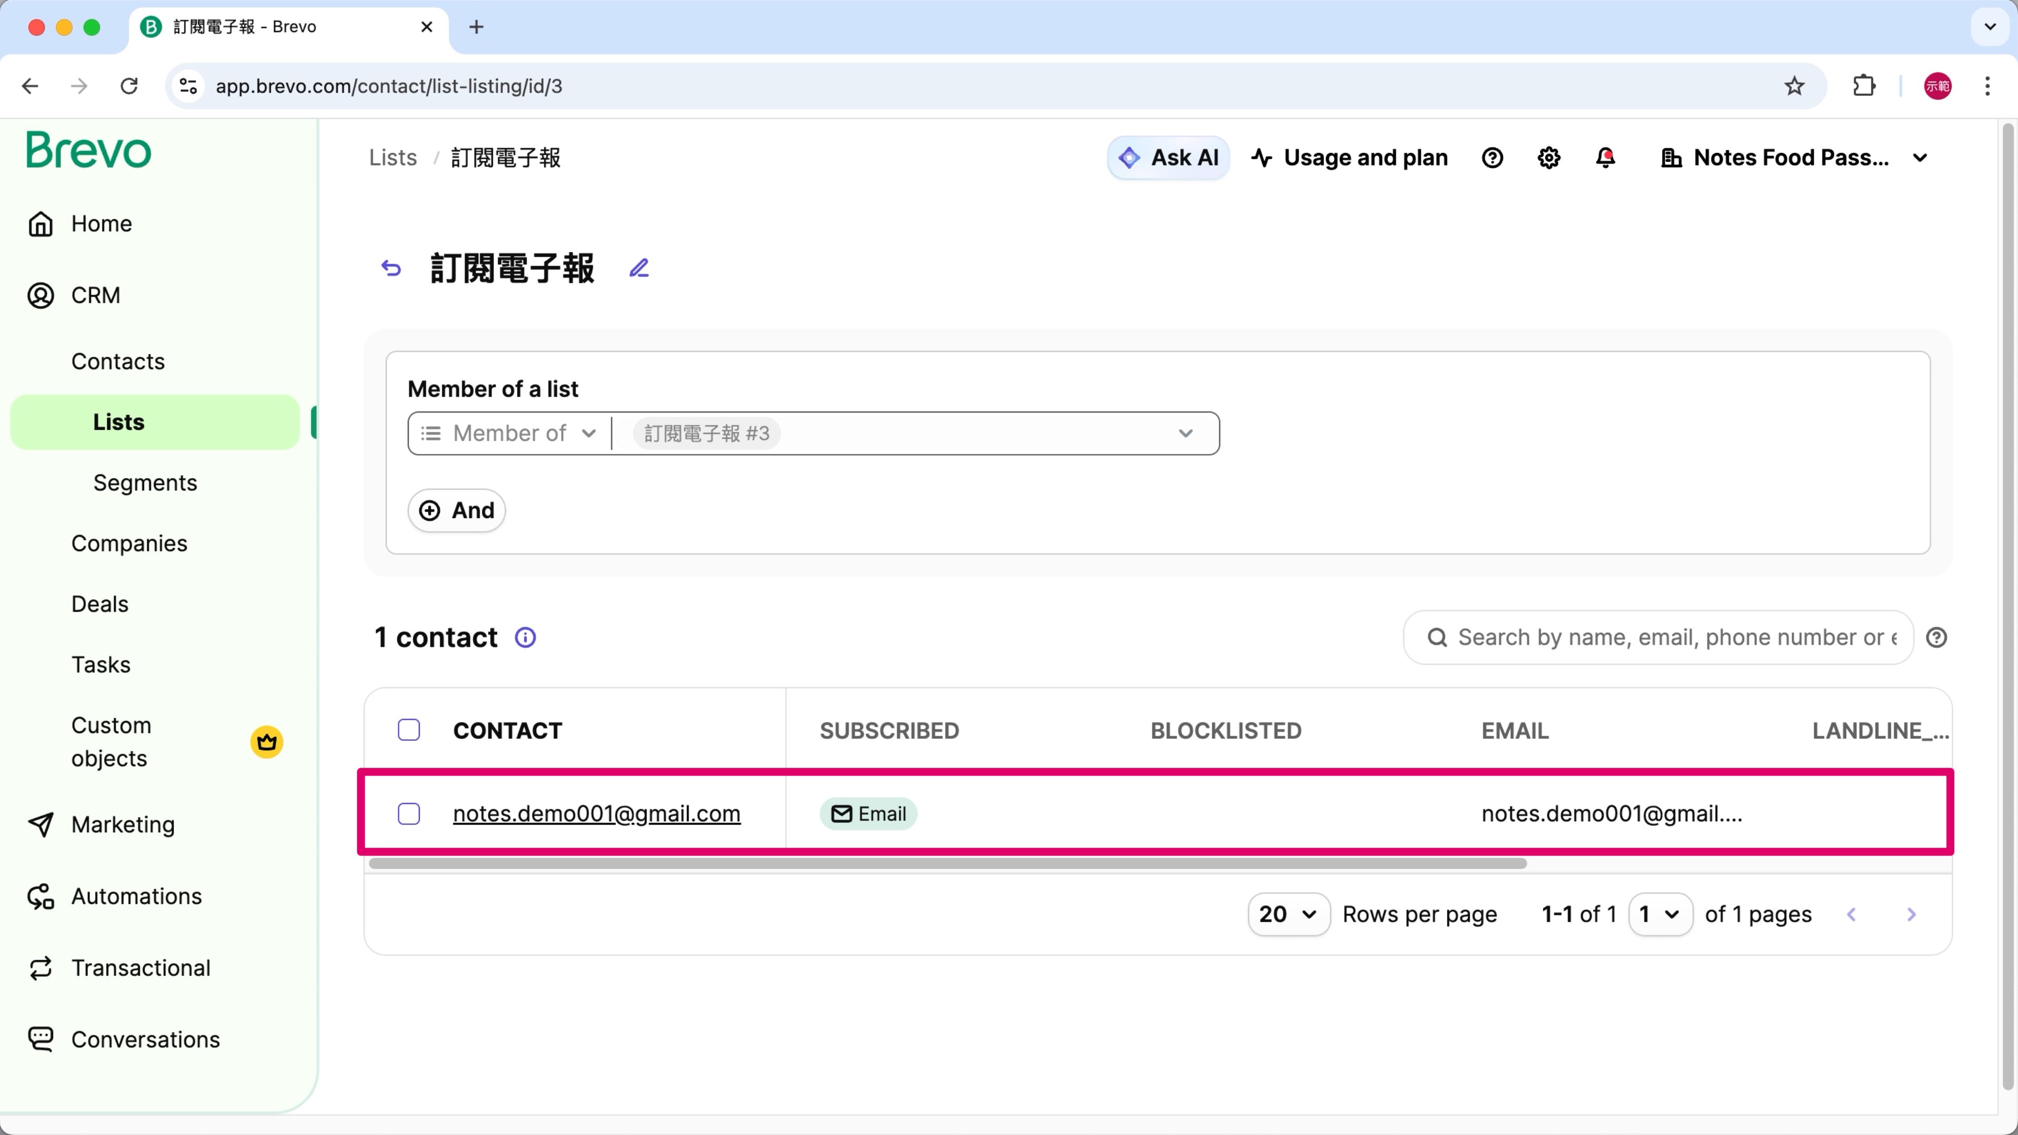This screenshot has height=1135, width=2018.
Task: Open the settings gear icon in header
Action: (1548, 158)
